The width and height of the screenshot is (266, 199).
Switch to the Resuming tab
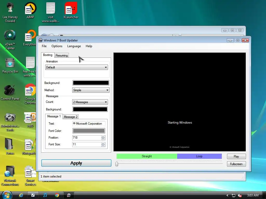[x=62, y=55]
